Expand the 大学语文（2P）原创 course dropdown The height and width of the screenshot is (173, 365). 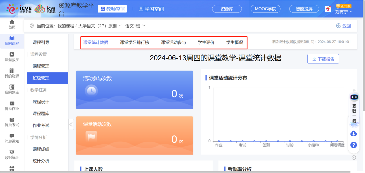click(x=120, y=26)
